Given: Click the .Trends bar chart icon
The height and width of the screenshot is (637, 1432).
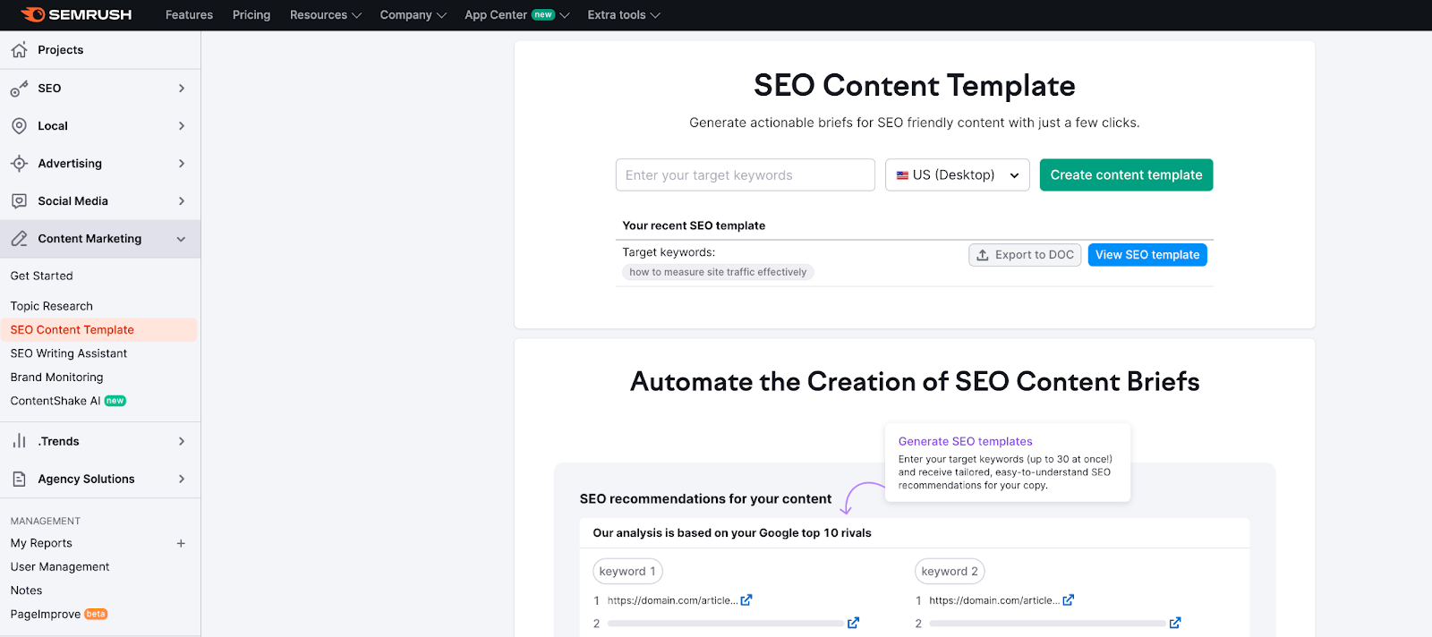Looking at the screenshot, I should [x=19, y=441].
